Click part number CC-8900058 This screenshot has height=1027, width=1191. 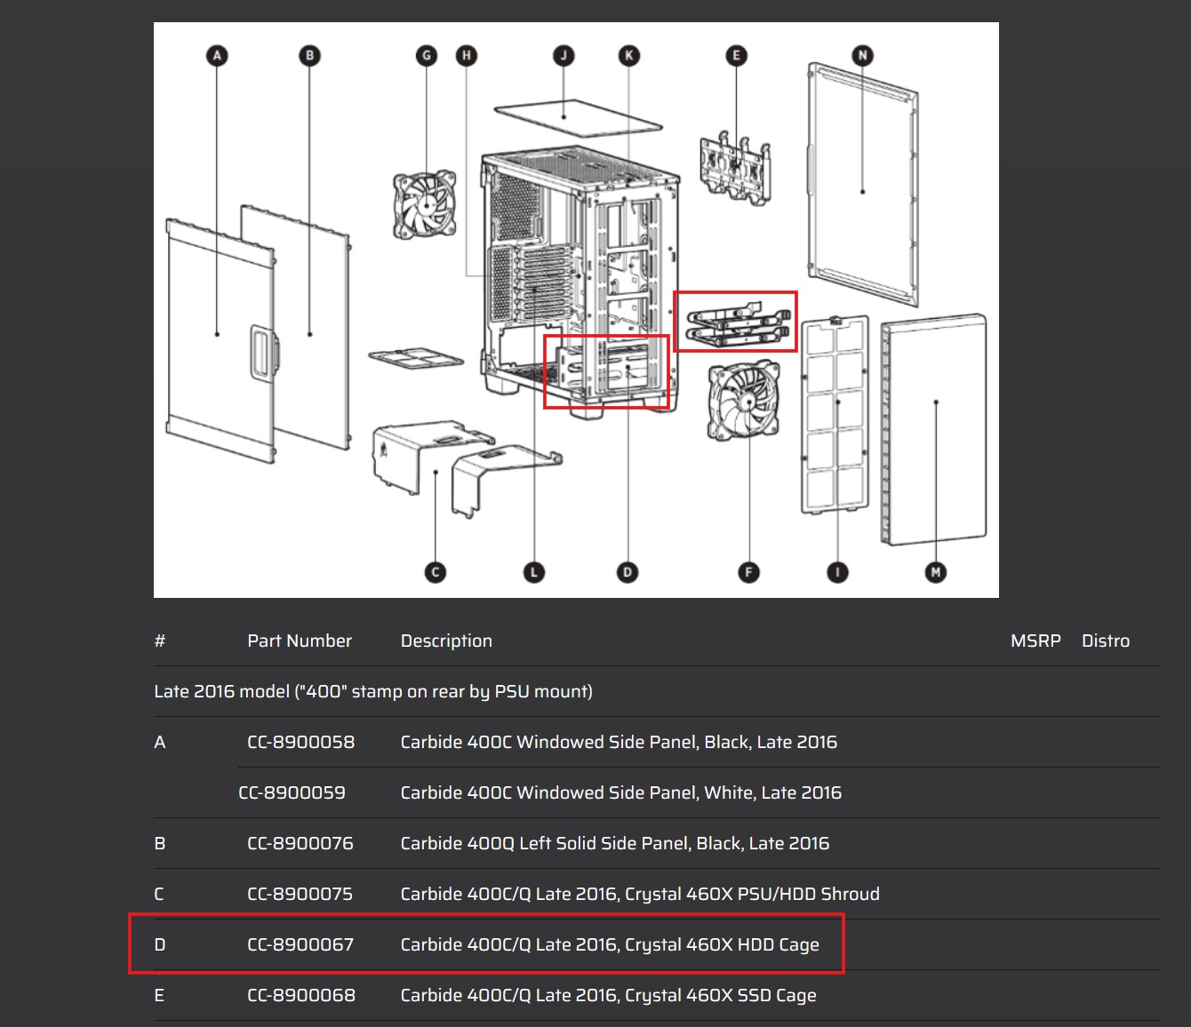coord(300,742)
